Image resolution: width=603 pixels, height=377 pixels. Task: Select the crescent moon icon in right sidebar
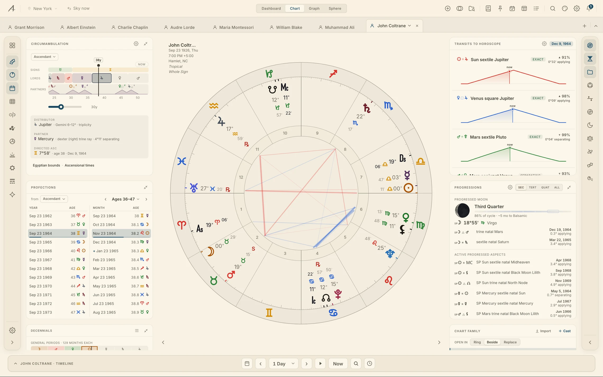[x=590, y=125]
